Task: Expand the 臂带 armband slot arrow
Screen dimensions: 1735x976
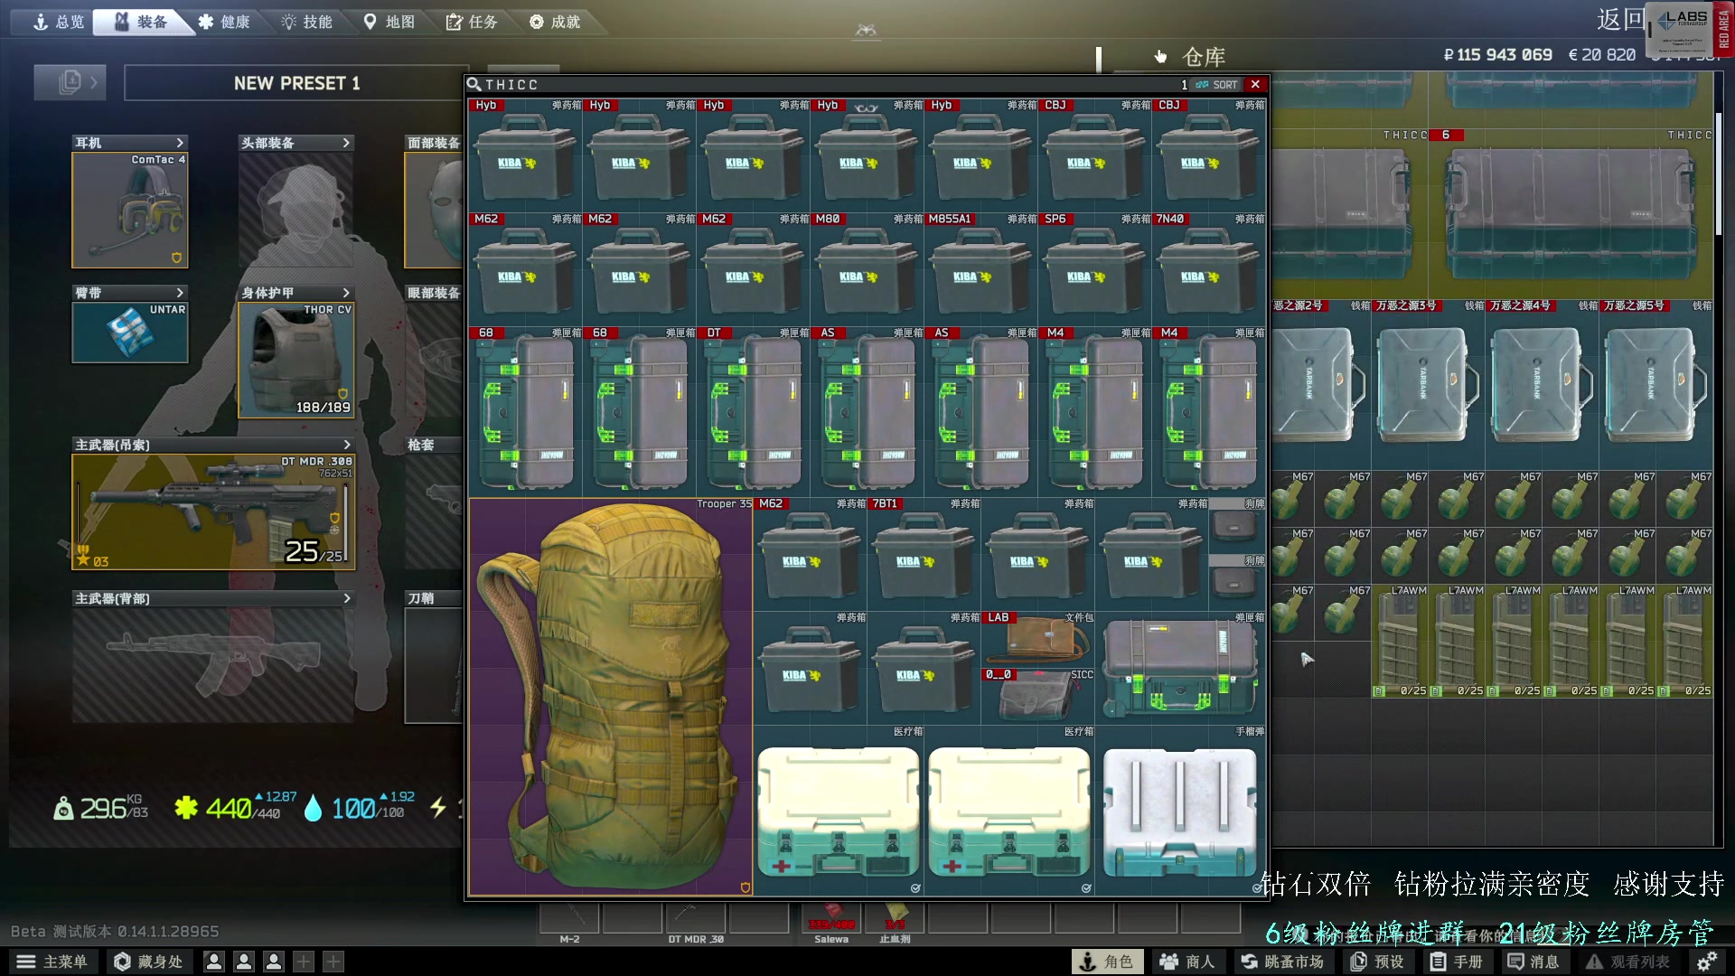Action: 180,293
